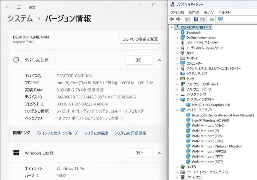This screenshot has width=257, height=180.
Task: Open ドメインまたはワークグループ link
Action: [x=57, y=133]
